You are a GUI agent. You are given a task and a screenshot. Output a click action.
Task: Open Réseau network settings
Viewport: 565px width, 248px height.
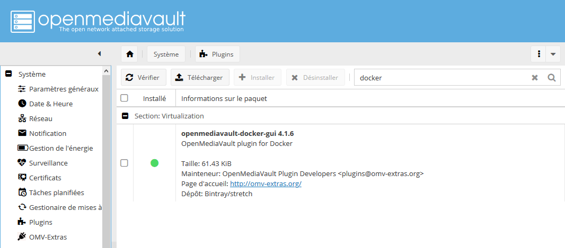coord(41,118)
